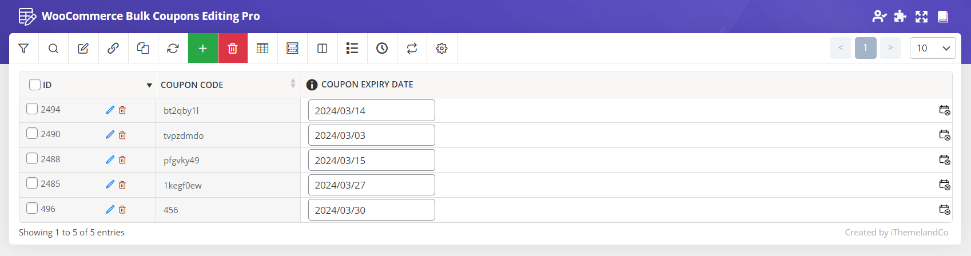This screenshot has height=256, width=971.
Task: Select the checkbox for coupon 2488
Action: [x=32, y=158]
